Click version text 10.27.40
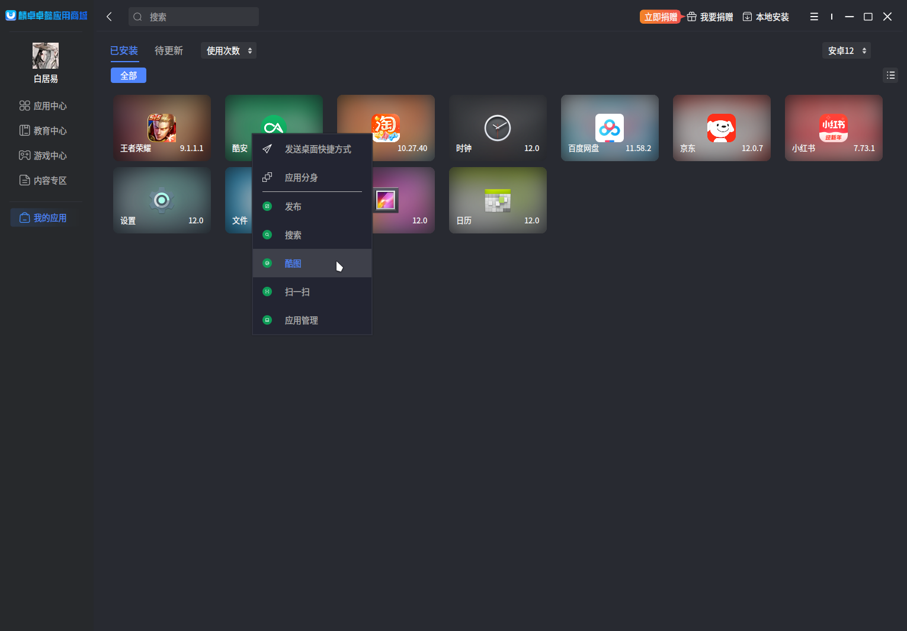The image size is (907, 631). (412, 149)
